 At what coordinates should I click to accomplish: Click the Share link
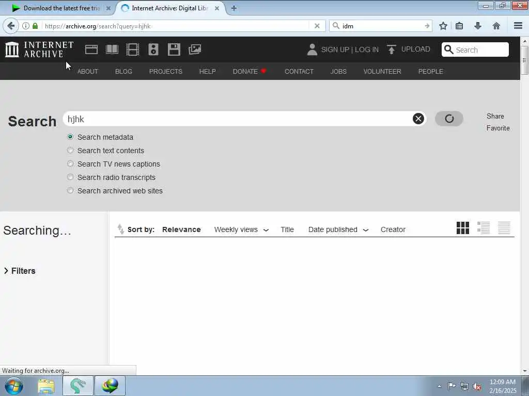click(x=495, y=116)
